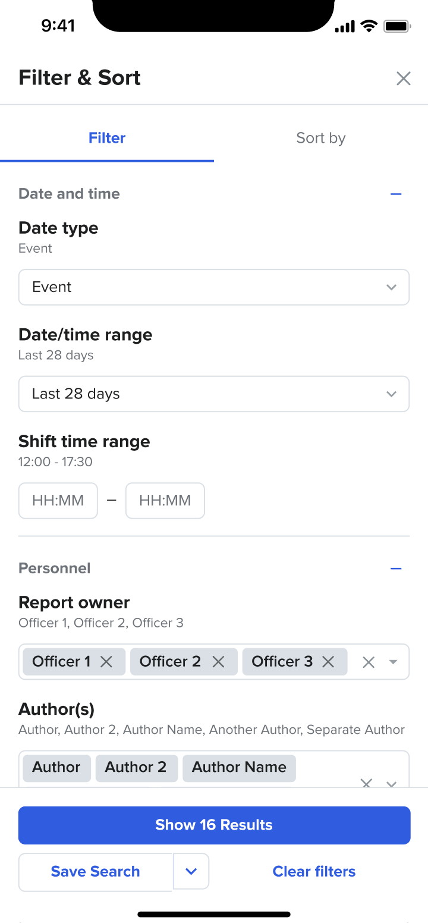Focus the shift end time field
The image size is (428, 923).
[165, 501]
